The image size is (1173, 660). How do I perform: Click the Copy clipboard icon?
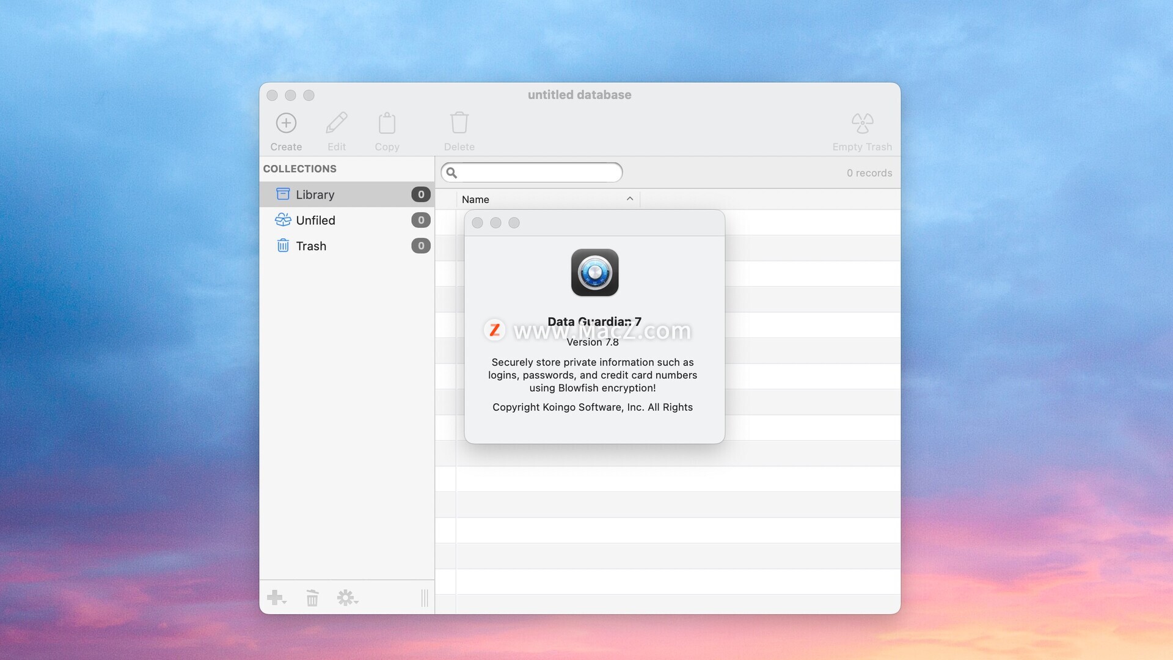[387, 123]
